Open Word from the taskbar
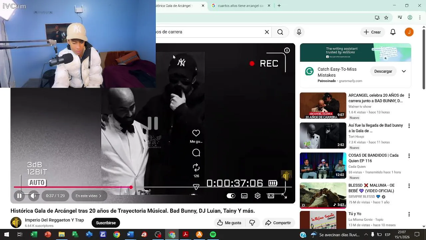The width and height of the screenshot is (426, 240). click(130, 235)
